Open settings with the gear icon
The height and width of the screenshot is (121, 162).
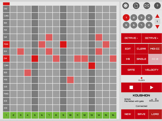126,6
